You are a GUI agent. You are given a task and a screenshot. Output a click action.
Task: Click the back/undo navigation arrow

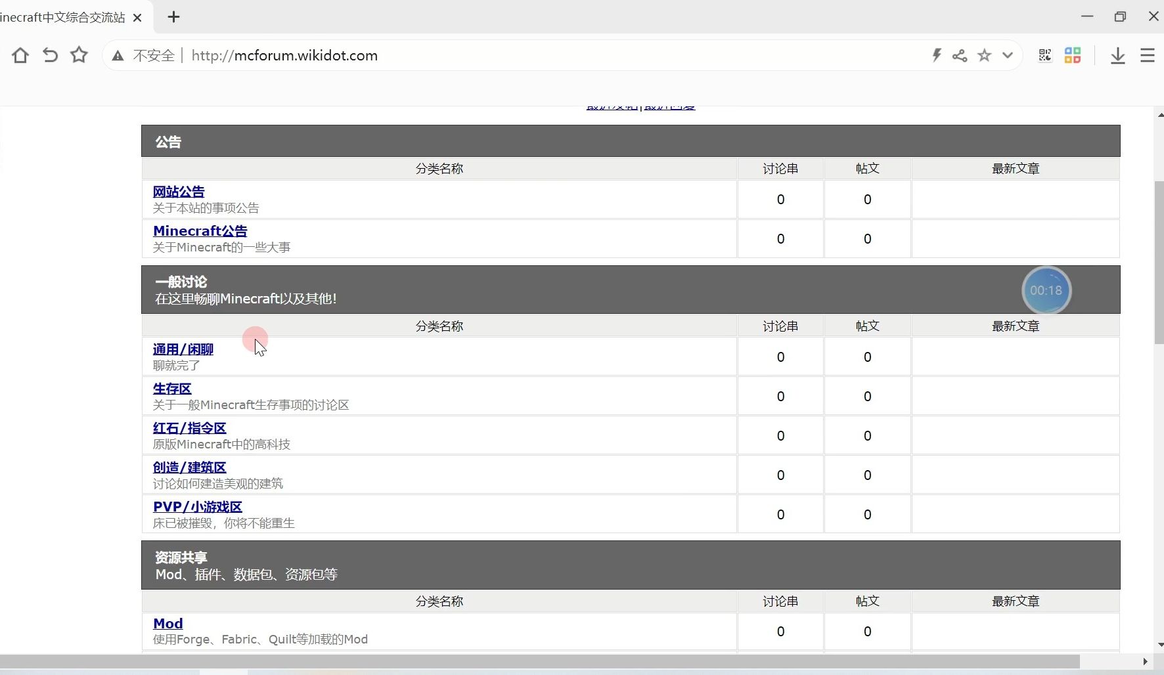tap(50, 55)
